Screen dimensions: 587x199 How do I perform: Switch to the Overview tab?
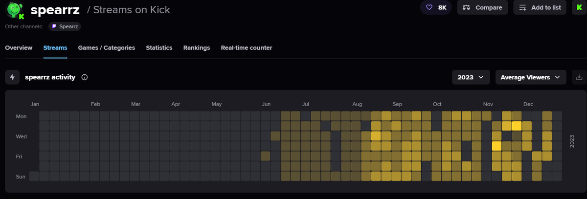(x=19, y=48)
